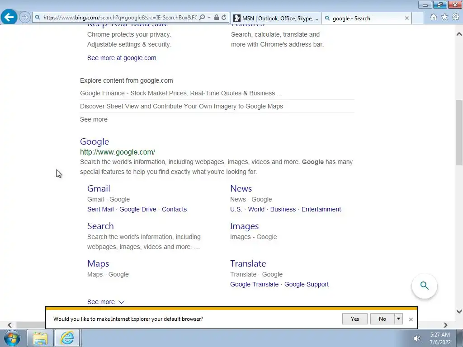Open the Contacts sublink
This screenshot has height=347, width=463.
[x=174, y=209]
